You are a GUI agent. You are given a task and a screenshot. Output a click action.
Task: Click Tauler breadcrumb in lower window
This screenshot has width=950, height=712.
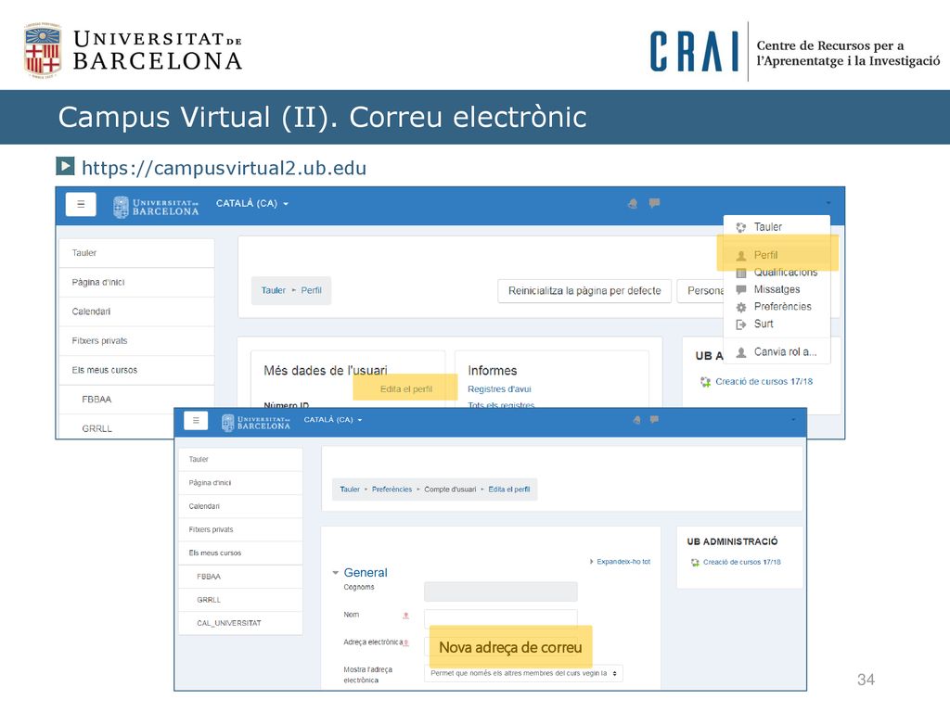click(x=350, y=489)
